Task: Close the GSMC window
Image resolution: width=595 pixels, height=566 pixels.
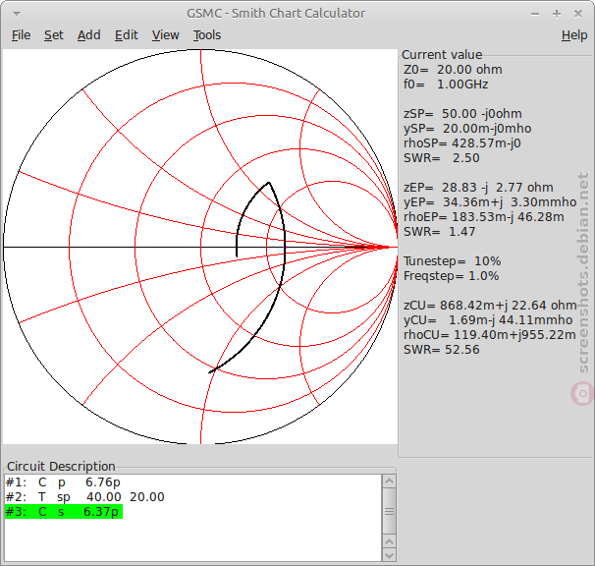Action: coord(578,14)
